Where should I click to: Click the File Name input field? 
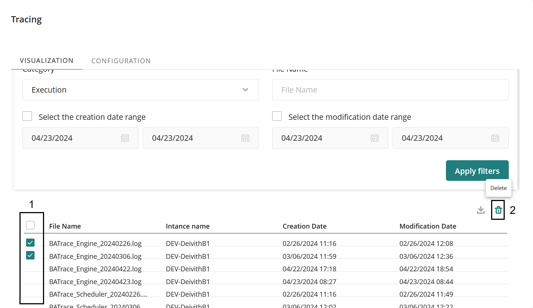coord(390,90)
